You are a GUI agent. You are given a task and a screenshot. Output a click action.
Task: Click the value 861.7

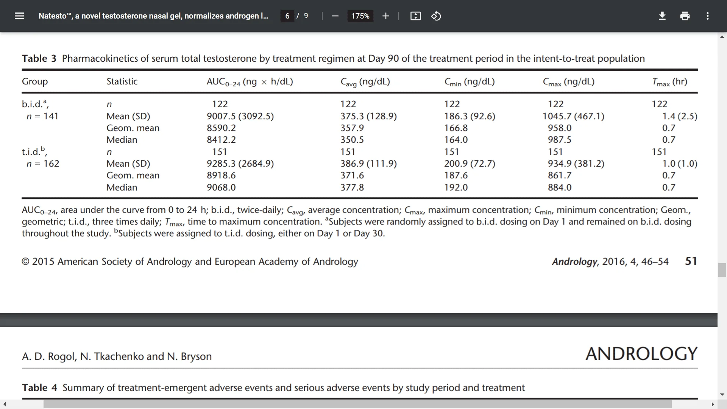coord(560,175)
